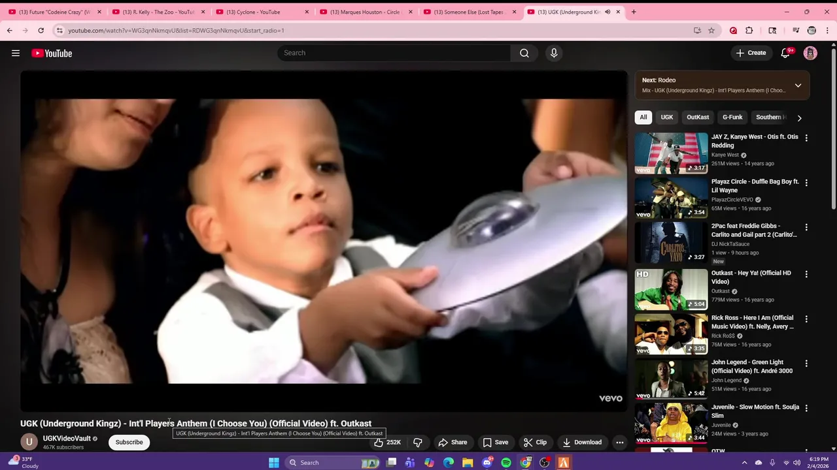Open 2Pac Carlito and Gail thumbnail

click(672, 243)
